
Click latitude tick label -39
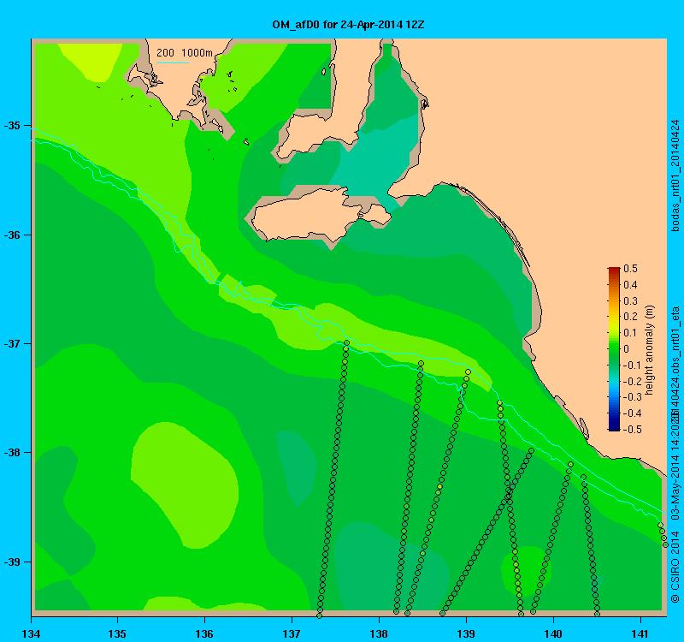[x=12, y=562]
